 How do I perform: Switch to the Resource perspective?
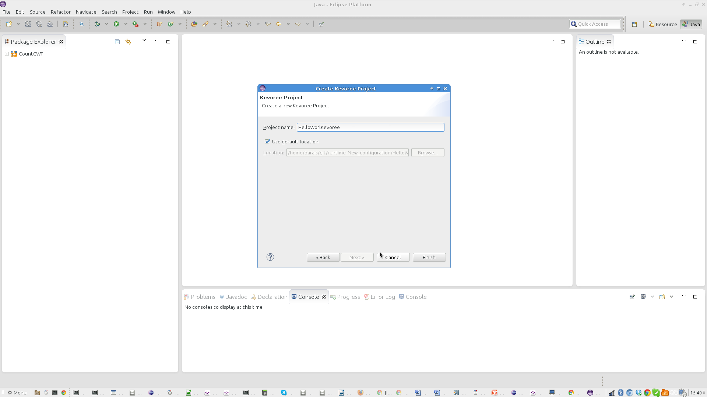click(663, 24)
